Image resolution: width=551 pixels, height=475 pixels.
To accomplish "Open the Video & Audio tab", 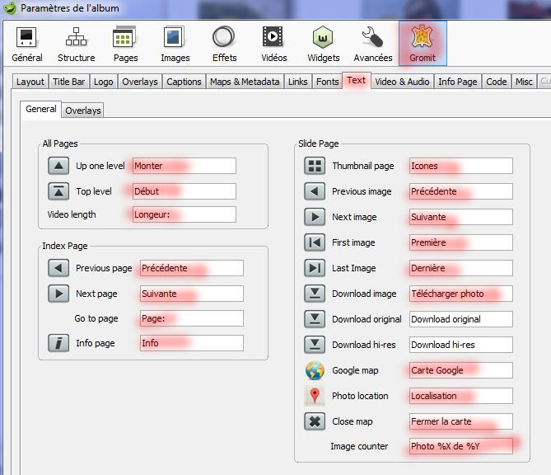I will tap(401, 82).
